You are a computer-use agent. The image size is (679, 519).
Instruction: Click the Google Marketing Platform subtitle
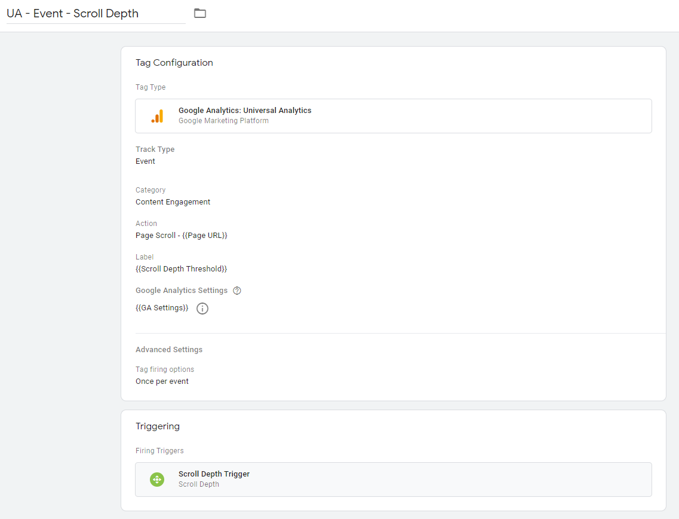click(223, 121)
